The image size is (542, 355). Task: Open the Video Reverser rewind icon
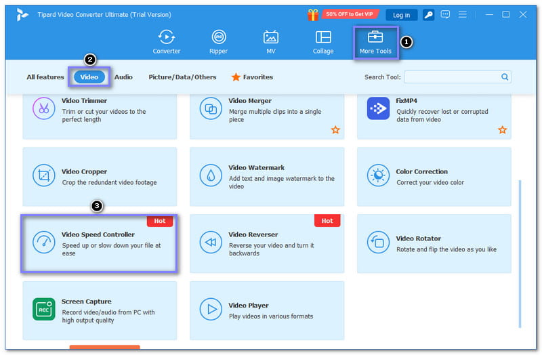pyautogui.click(x=211, y=243)
